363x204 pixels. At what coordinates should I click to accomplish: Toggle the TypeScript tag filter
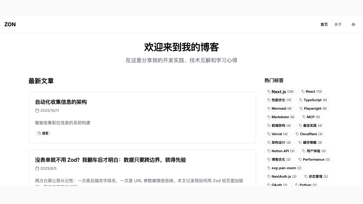(313, 100)
